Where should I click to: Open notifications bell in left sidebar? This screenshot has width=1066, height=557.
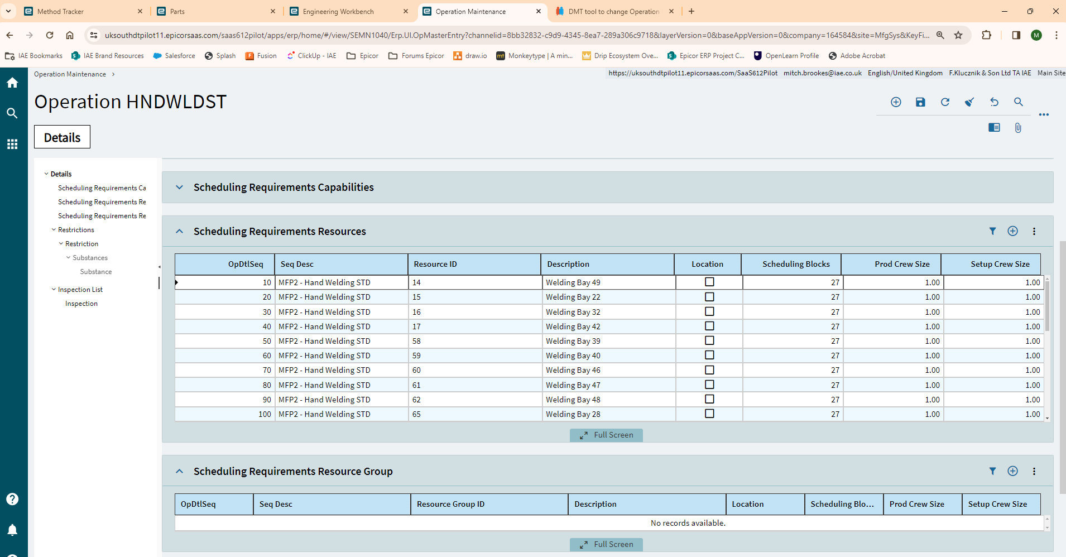[12, 530]
